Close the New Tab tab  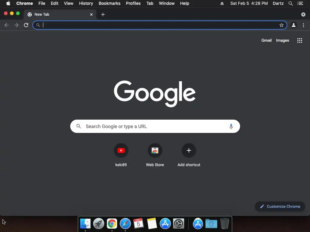coord(91,14)
